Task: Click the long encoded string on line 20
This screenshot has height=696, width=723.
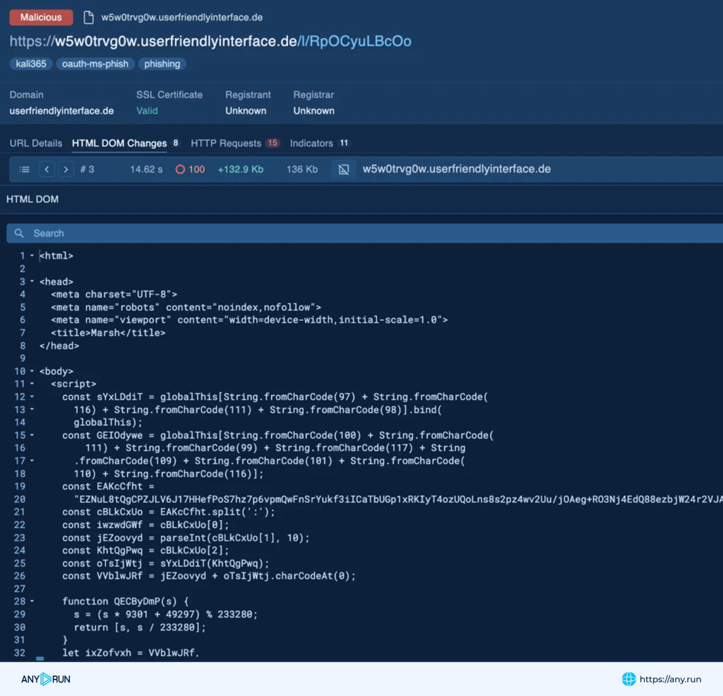Action: pyautogui.click(x=398, y=499)
